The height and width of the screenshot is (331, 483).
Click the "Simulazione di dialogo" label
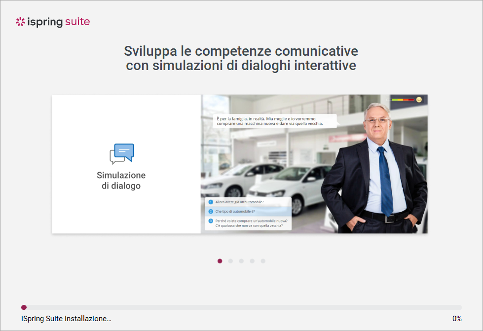[x=121, y=181]
